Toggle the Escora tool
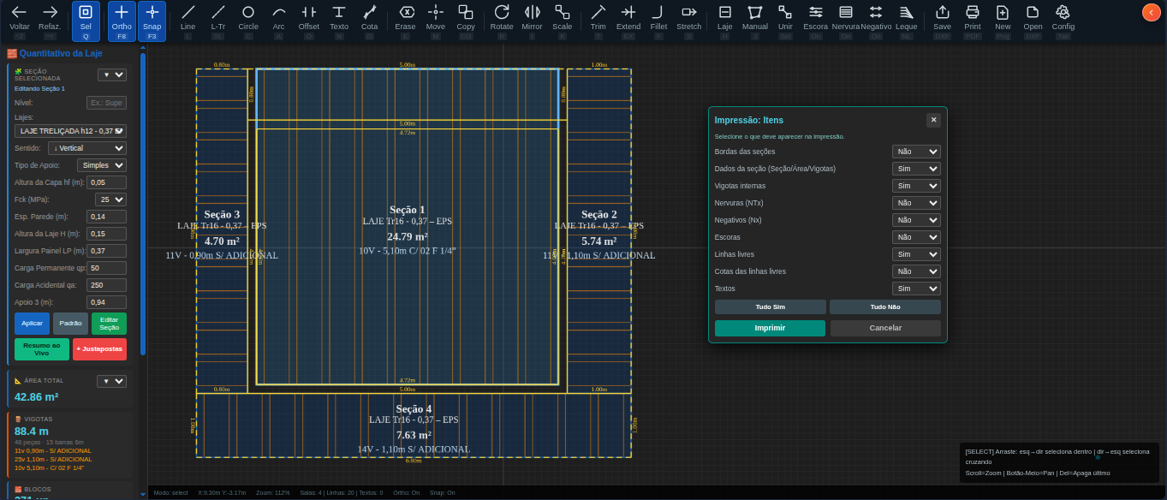Viewport: 1167px width, 500px height. pyautogui.click(x=815, y=21)
